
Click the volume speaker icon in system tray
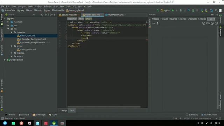tap(202, 123)
